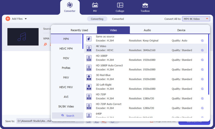Image resolution: width=215 pixels, height=129 pixels.
Task: Click the Same as source preset icon
Action: pos(89,39)
